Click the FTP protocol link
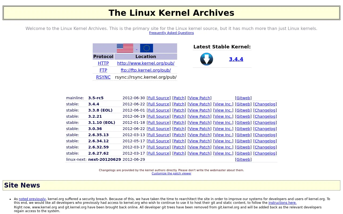The width and height of the screenshot is (343, 214). click(103, 70)
